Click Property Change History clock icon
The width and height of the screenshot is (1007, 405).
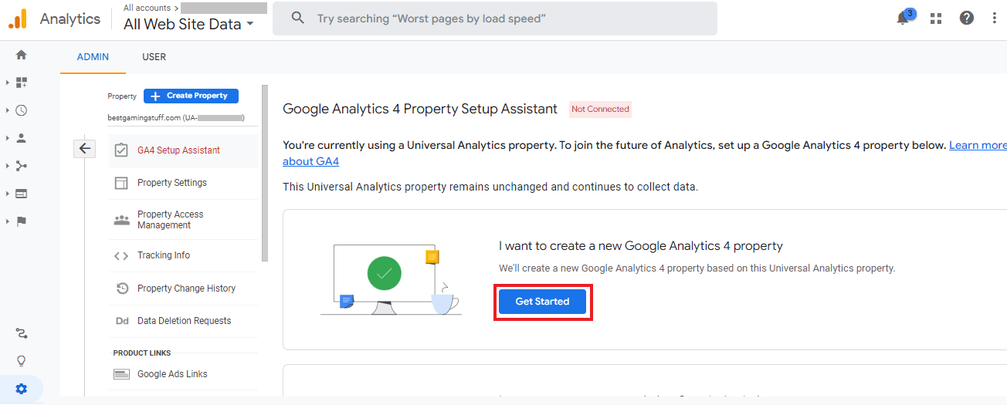pos(122,289)
